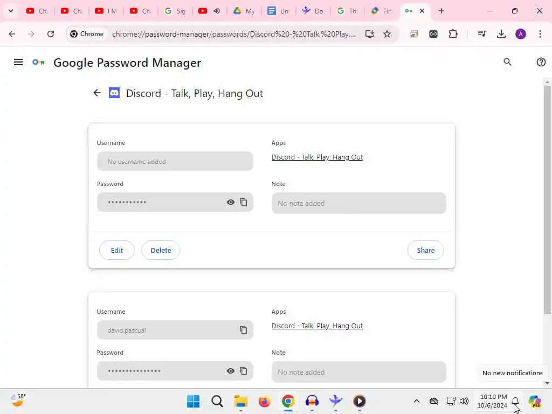Copy the first entry's password
Viewport: 552px width, 414px height.
244,202
